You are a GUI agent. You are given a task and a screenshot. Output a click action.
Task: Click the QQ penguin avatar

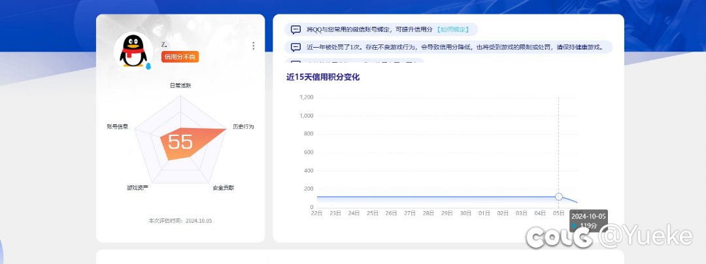click(x=133, y=52)
